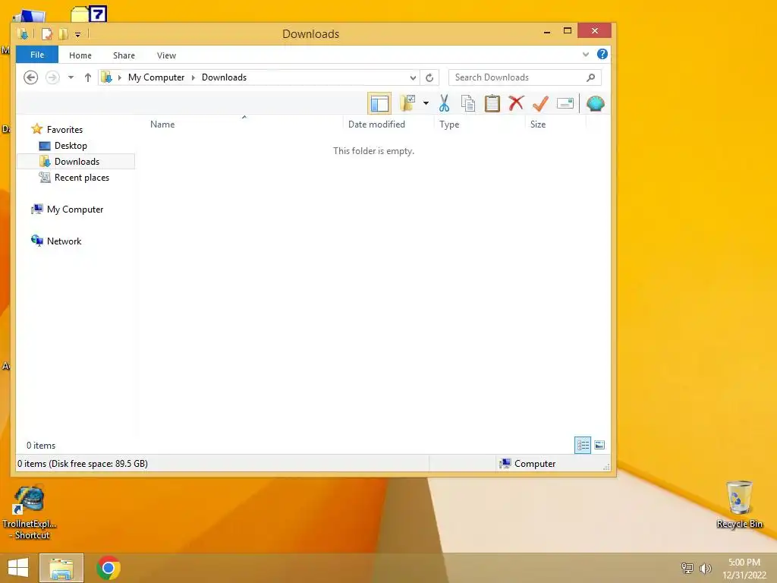This screenshot has height=583, width=777.
Task: Expand the address bar root arrow
Action: (119, 78)
